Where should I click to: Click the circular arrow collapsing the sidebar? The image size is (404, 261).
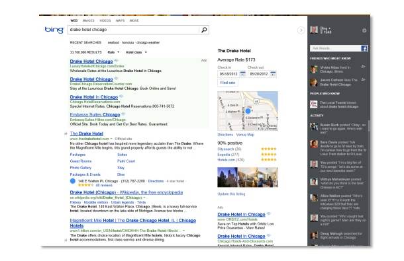pos(301,30)
